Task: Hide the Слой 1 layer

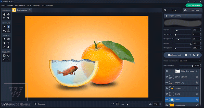Action: coord(167,100)
